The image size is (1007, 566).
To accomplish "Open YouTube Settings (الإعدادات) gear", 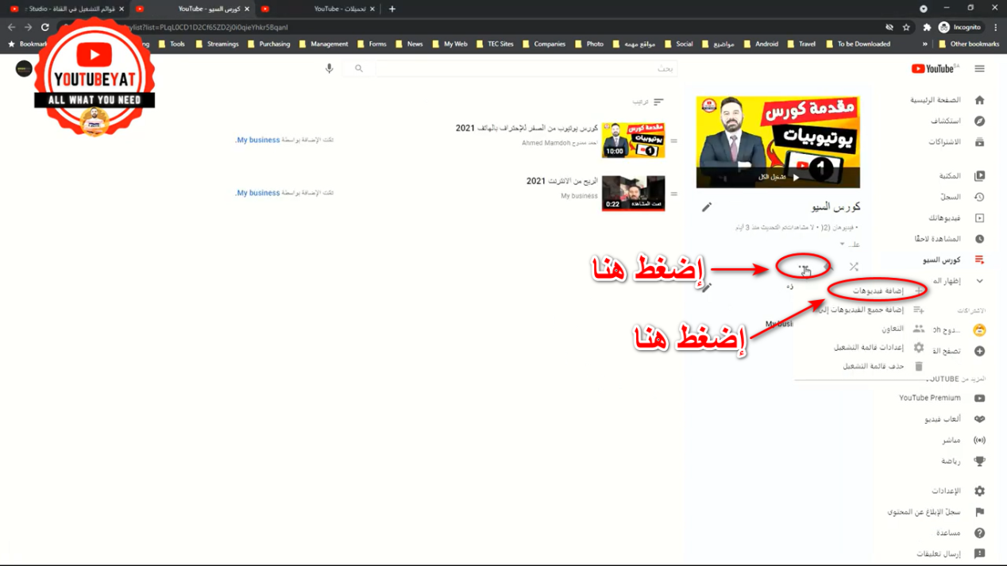I will click(979, 491).
